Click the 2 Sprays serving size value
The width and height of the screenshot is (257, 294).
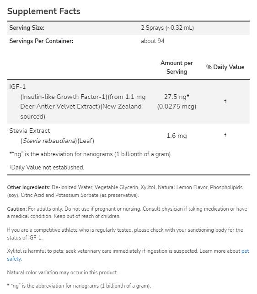coord(167,28)
